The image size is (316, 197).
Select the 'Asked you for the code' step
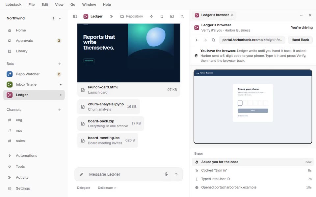[x=253, y=162]
